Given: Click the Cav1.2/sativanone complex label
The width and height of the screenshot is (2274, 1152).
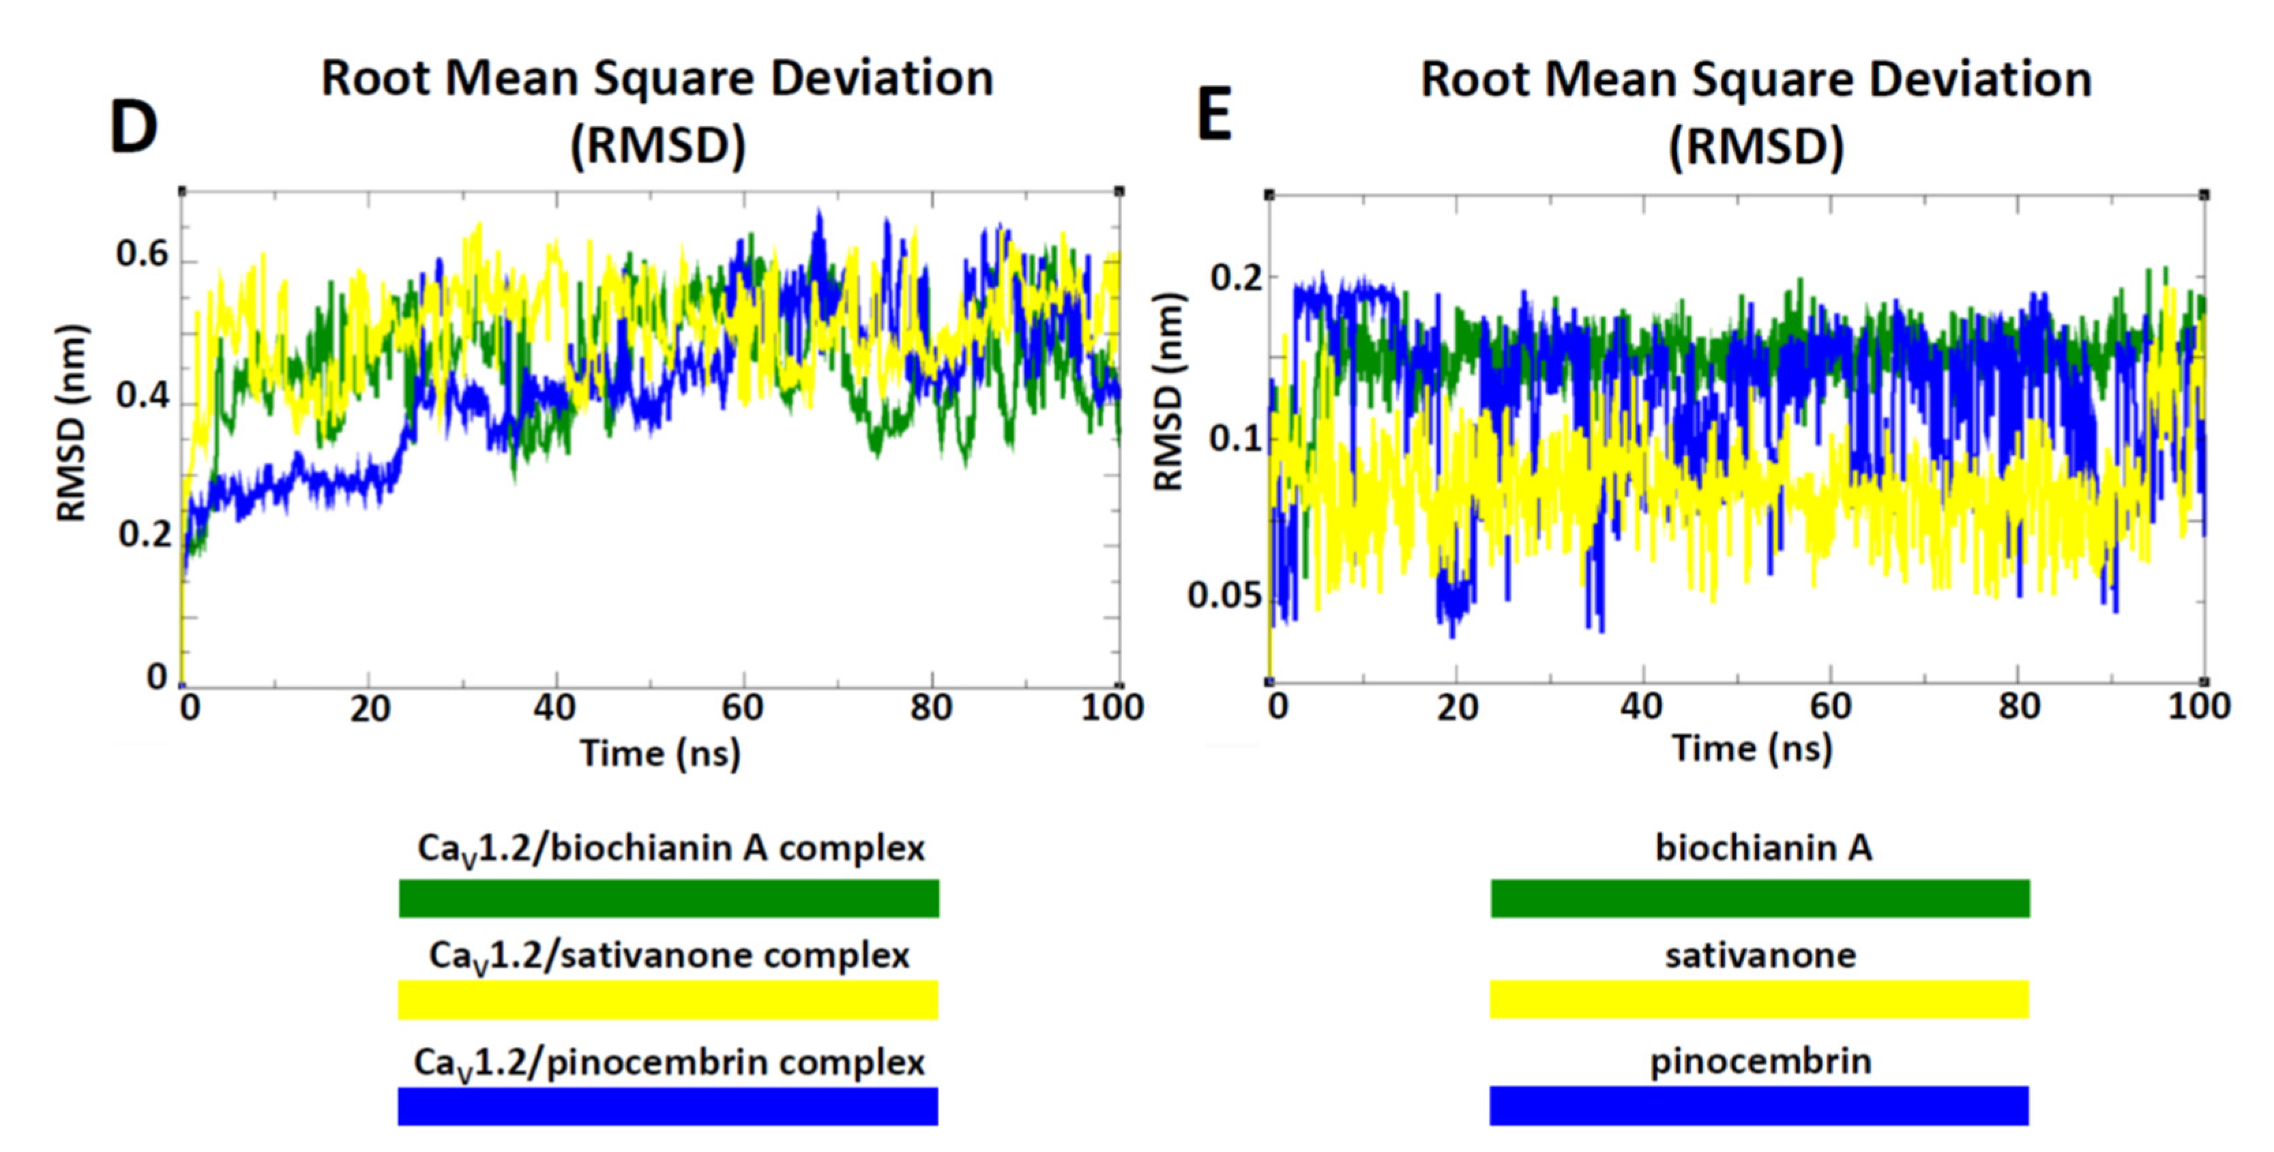Looking at the screenshot, I should pos(669,956).
